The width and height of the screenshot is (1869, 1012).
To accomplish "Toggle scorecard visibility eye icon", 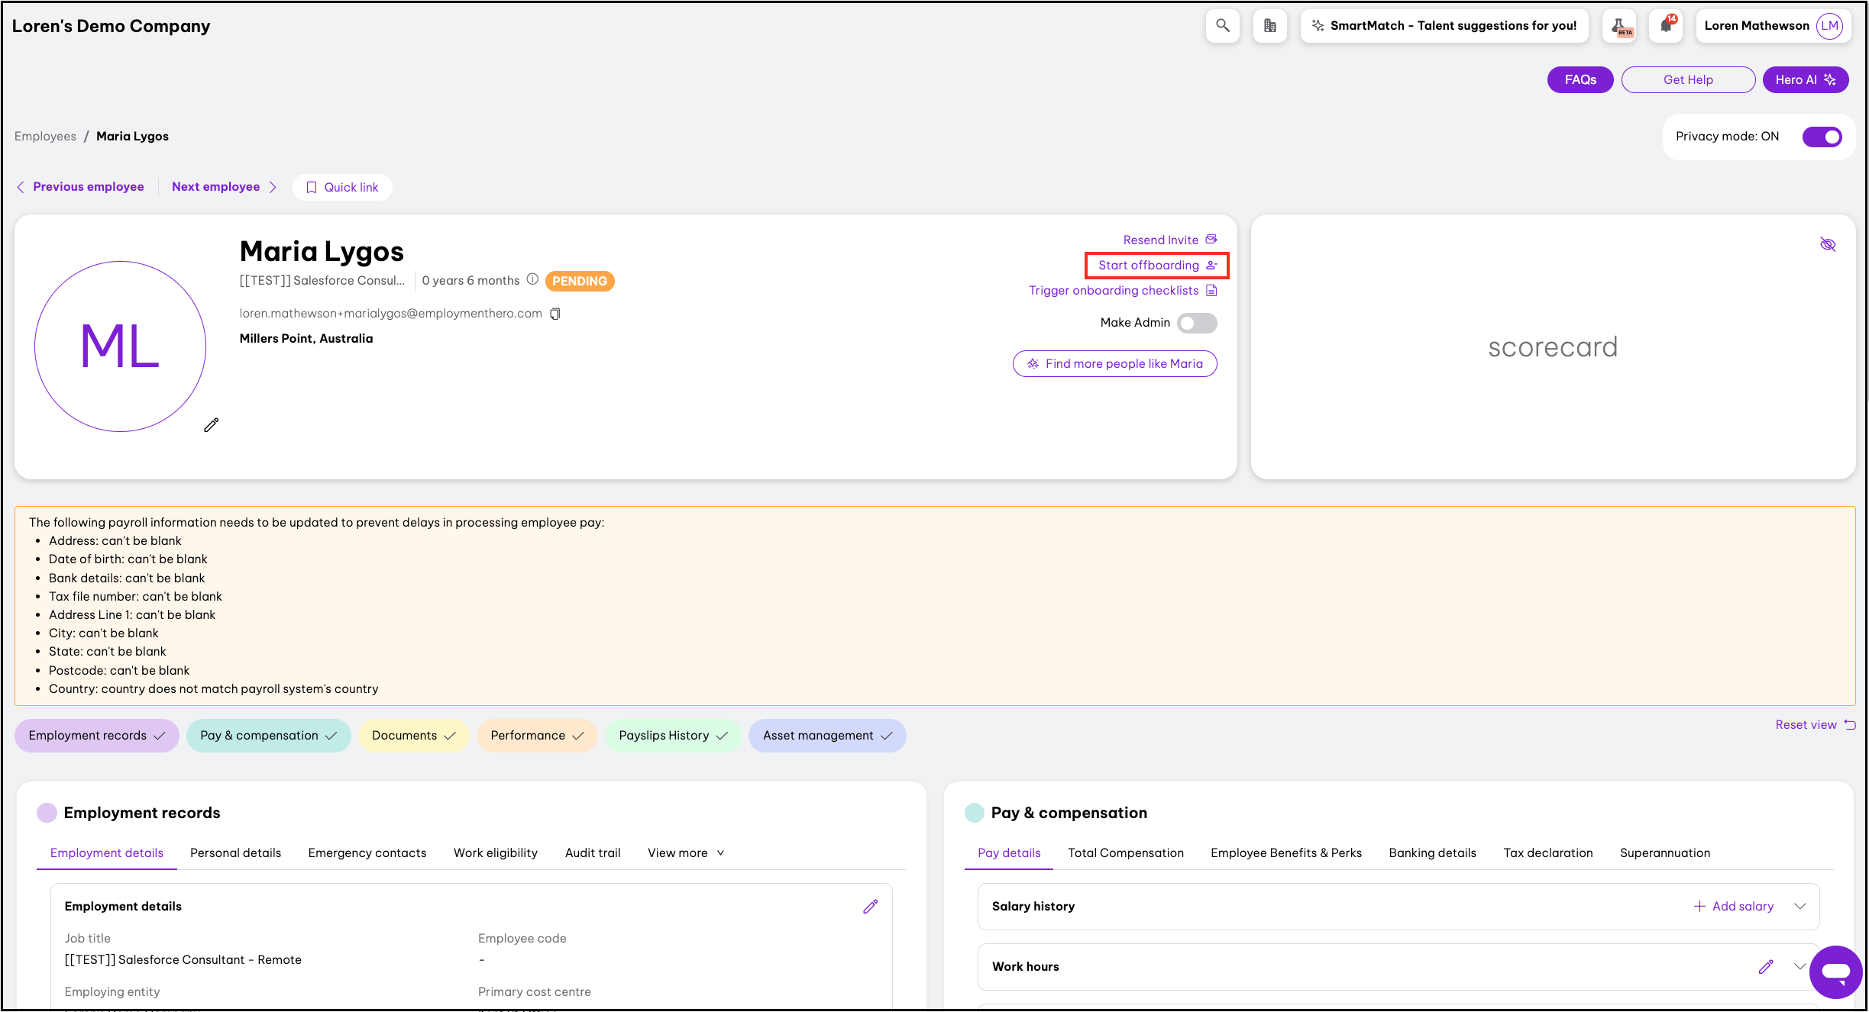I will (x=1827, y=244).
